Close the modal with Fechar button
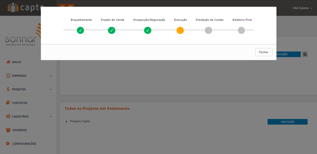Image resolution: width=317 pixels, height=154 pixels. coord(264,52)
